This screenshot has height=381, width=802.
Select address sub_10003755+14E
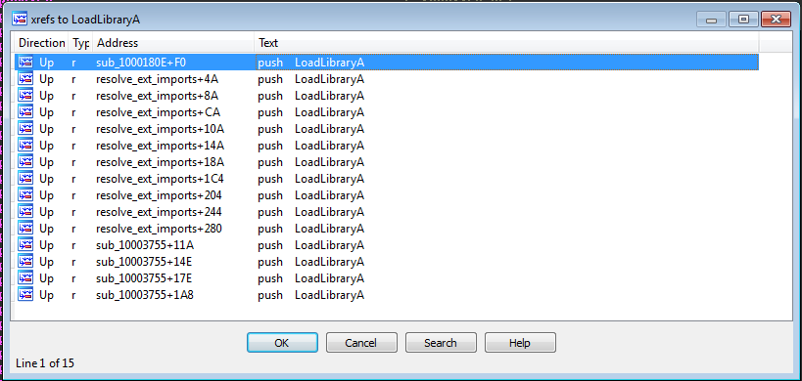tap(145, 262)
